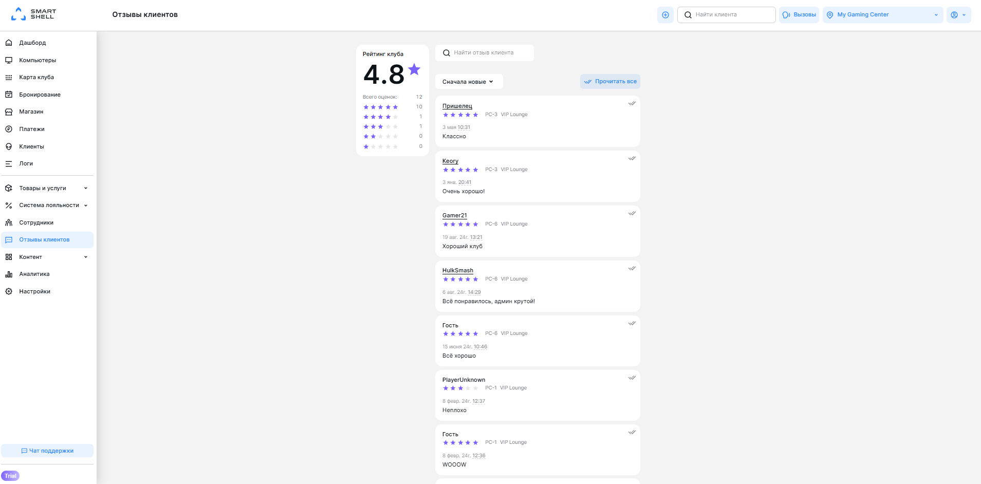Filter by three-star ratings row
Screen dimensions: 981x484
[393, 126]
